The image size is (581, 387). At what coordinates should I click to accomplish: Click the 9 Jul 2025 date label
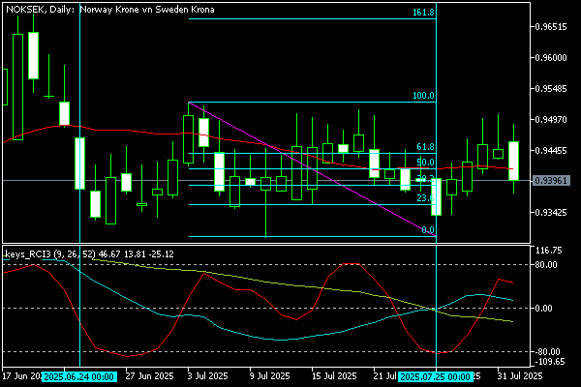[269, 376]
